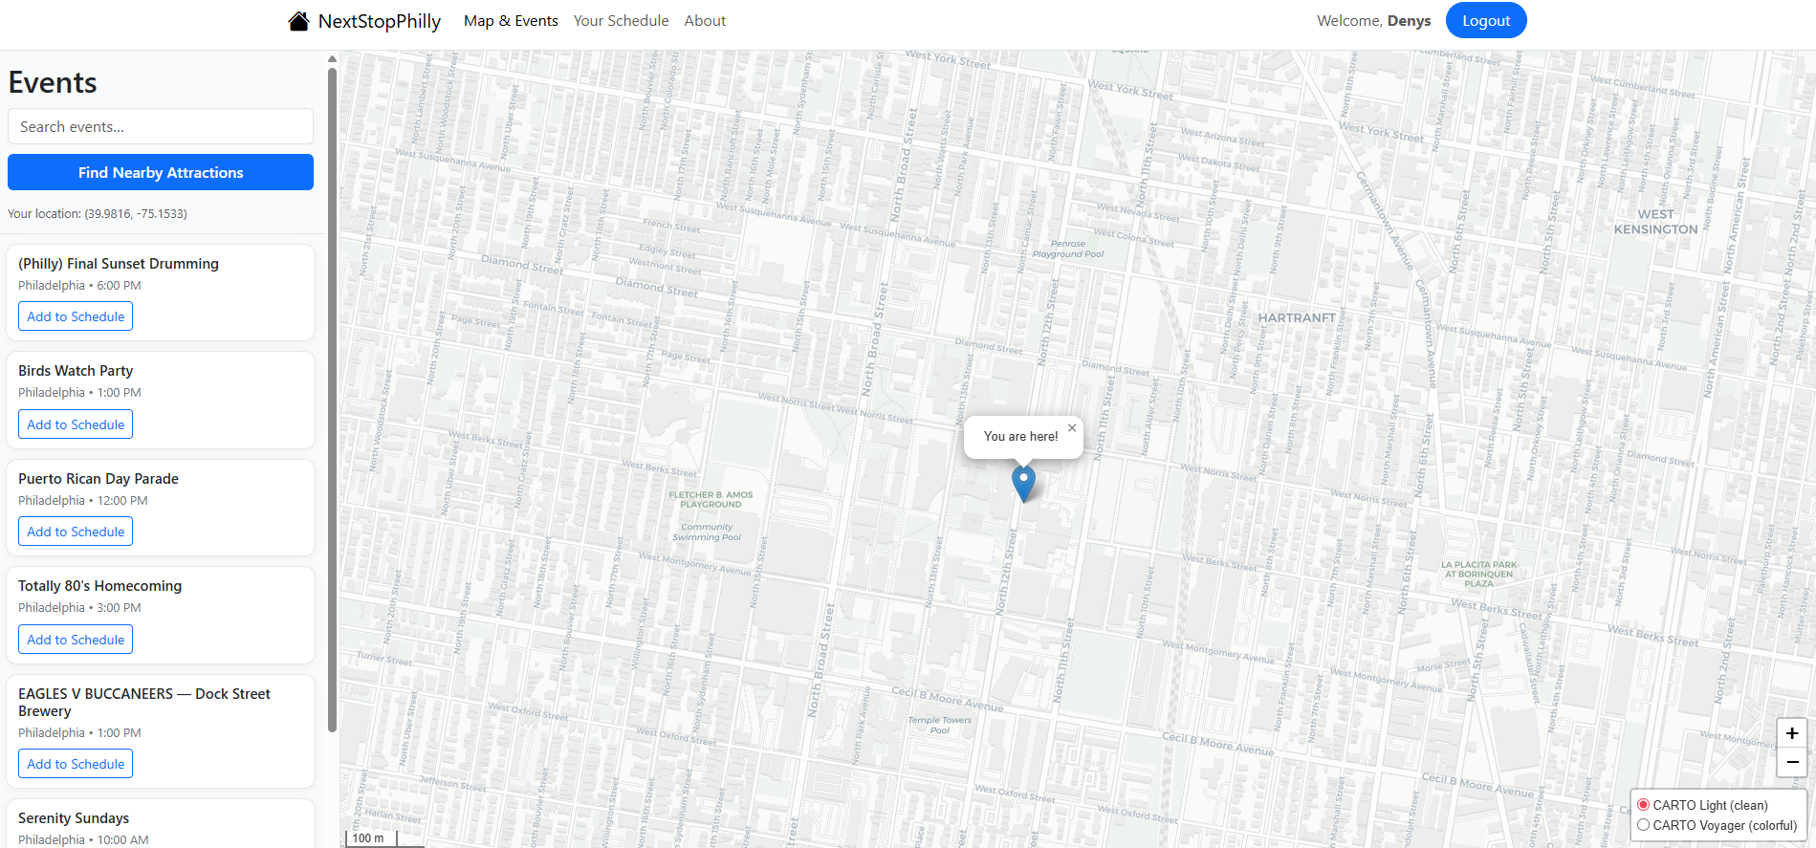
Task: Add EAGLES V BUCCANEERS event to schedule
Action: pos(76,764)
